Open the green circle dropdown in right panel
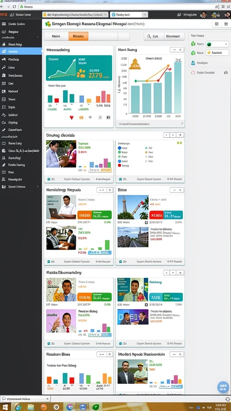This screenshot has width=231, height=411. 217,44
